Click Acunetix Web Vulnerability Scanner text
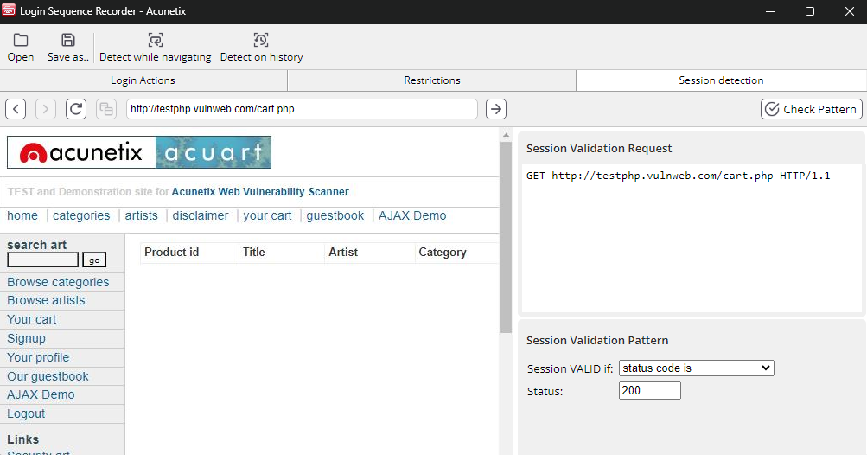The height and width of the screenshot is (455, 867). tap(260, 192)
